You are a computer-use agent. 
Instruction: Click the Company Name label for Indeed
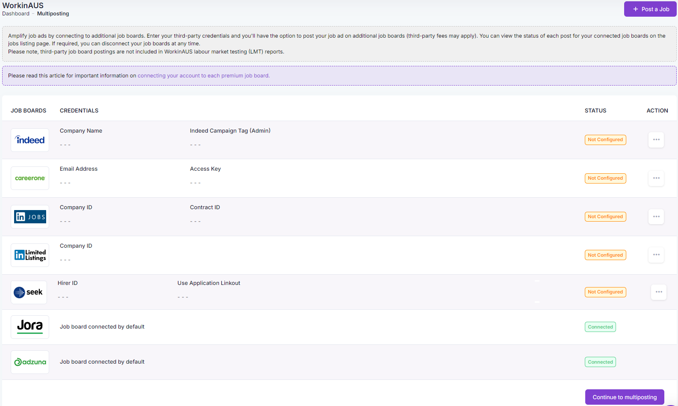coord(81,131)
